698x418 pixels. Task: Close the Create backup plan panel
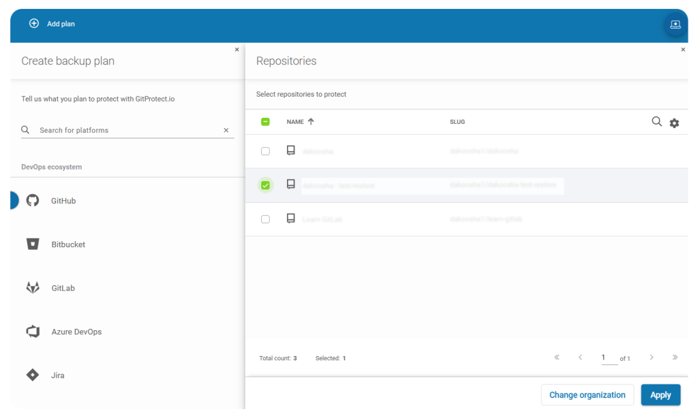click(x=237, y=49)
